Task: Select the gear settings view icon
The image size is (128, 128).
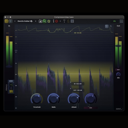Action: (x=11, y=88)
